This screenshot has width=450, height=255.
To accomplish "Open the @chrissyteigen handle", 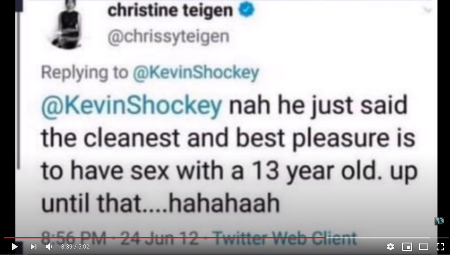I will click(x=169, y=37).
